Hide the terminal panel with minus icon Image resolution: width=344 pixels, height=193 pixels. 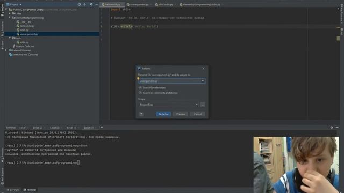point(337,128)
